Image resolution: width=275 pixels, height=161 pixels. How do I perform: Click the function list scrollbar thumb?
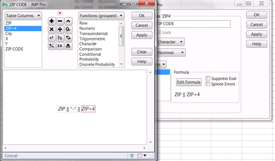(121, 36)
